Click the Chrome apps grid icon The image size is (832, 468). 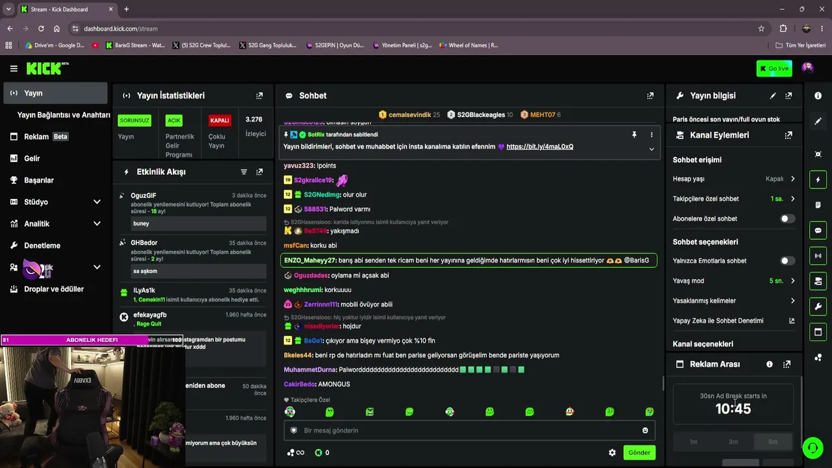tap(8, 45)
